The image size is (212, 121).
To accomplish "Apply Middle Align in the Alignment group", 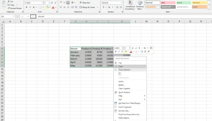I will click(x=65, y=3).
